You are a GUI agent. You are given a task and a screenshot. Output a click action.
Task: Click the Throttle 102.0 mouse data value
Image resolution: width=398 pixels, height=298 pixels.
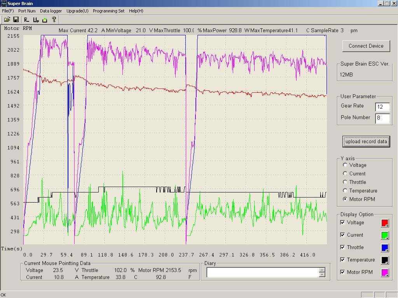coord(120,270)
